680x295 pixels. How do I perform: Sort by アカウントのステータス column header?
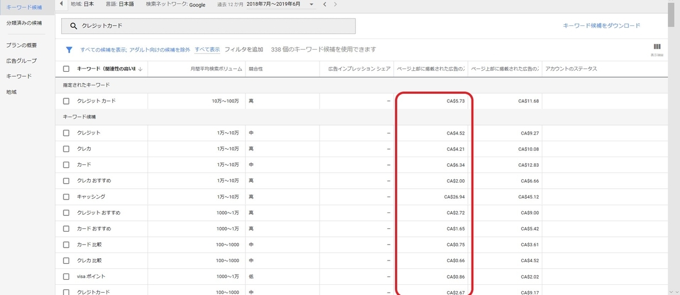point(571,69)
